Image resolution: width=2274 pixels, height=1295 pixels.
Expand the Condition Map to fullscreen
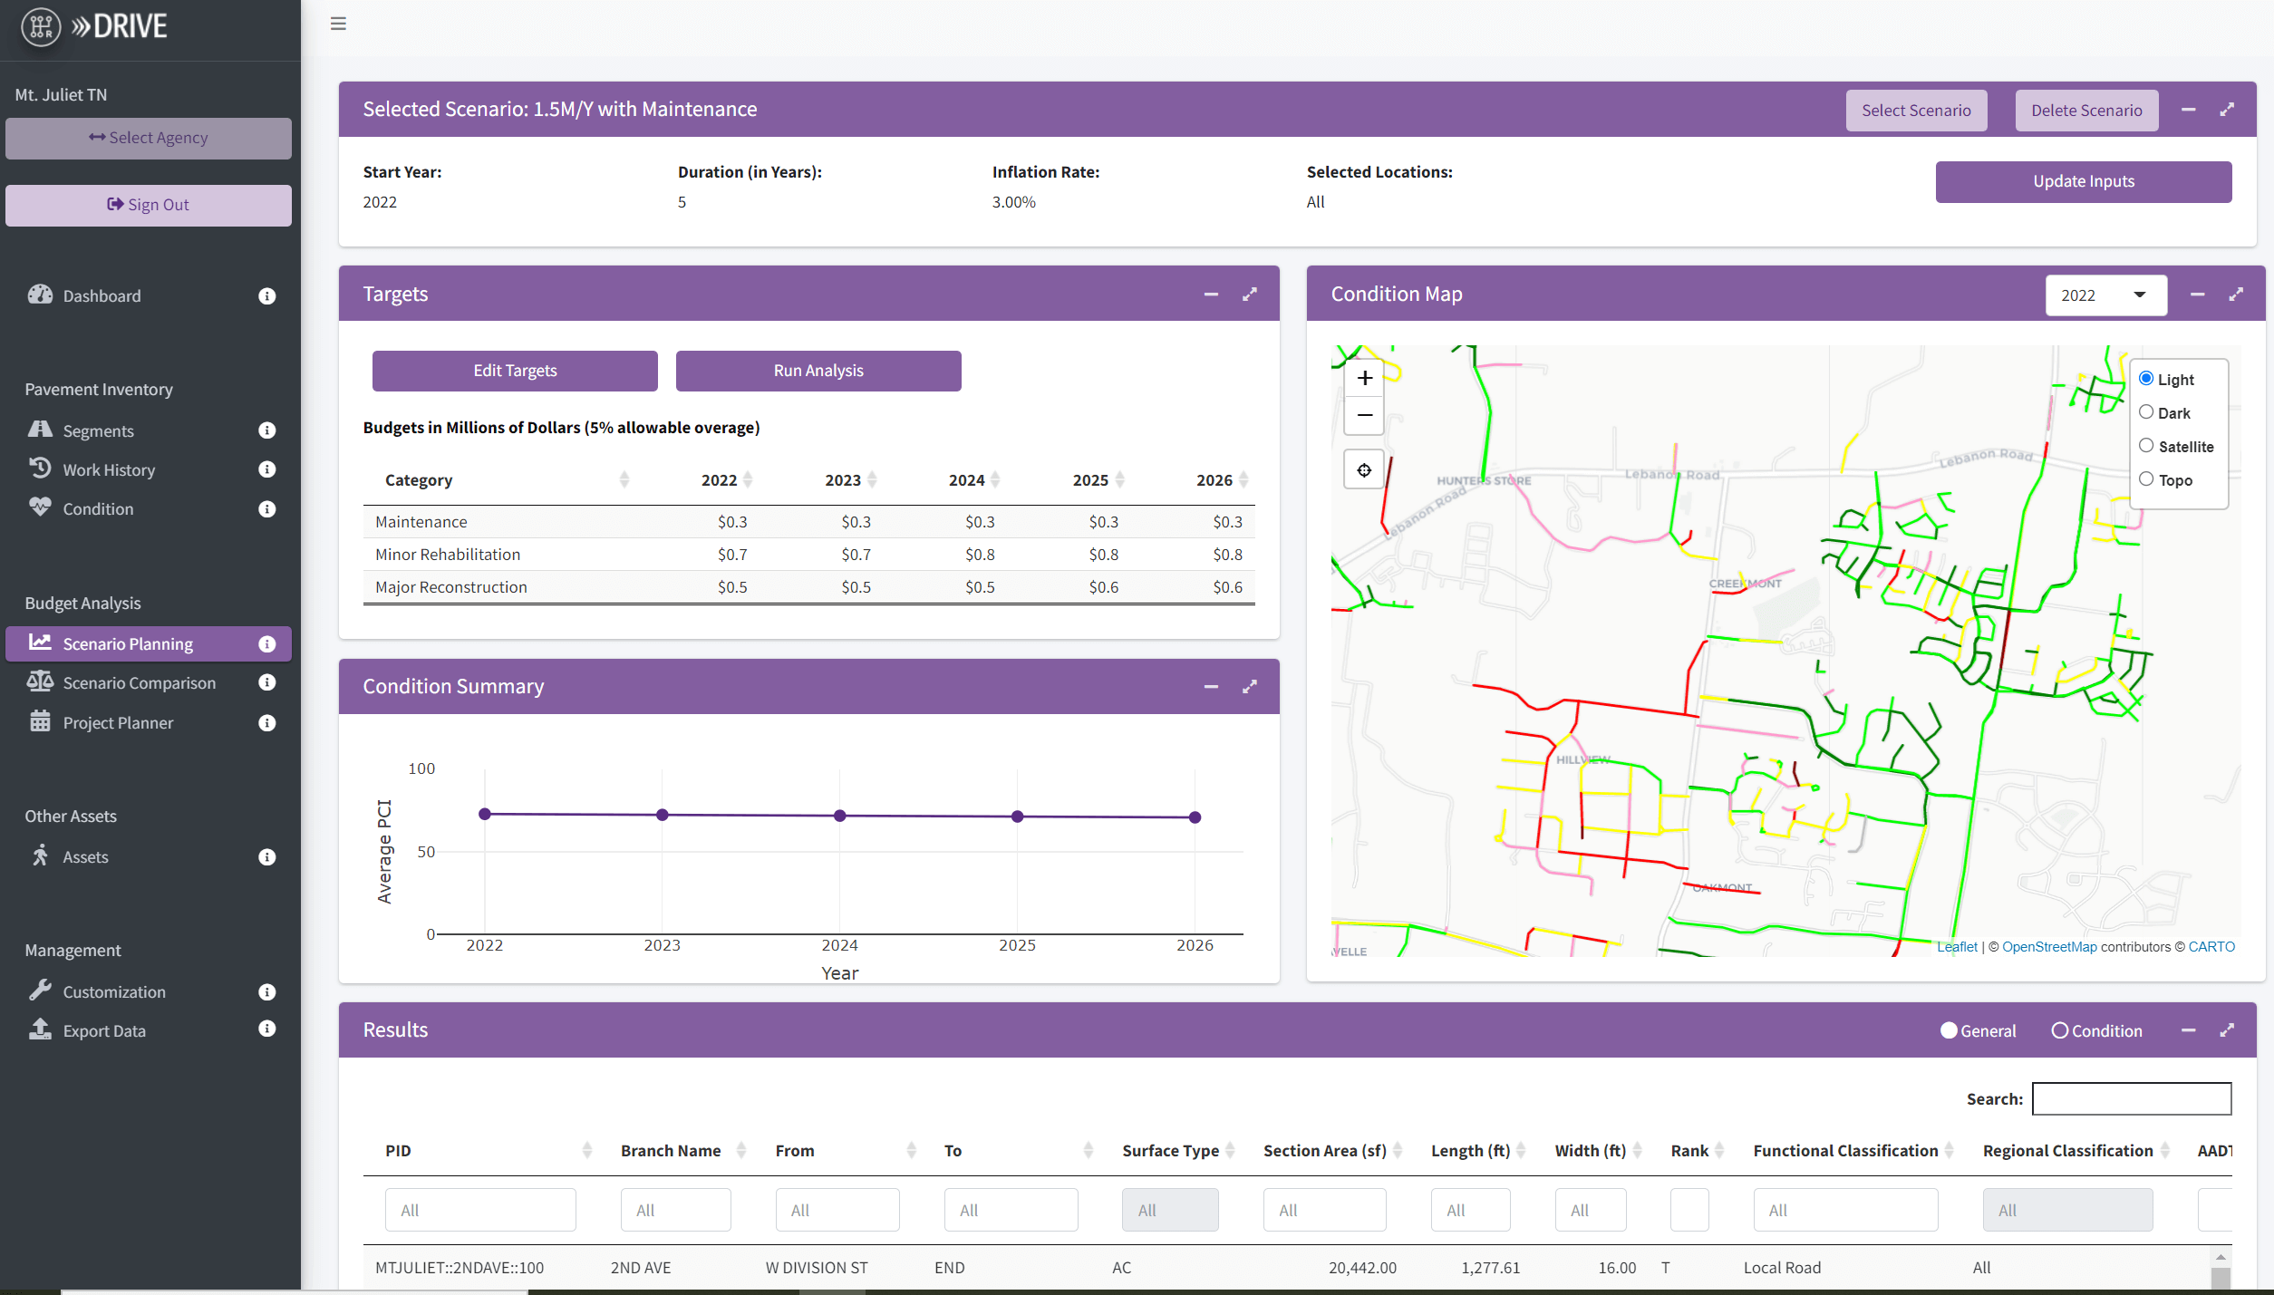point(2235,295)
